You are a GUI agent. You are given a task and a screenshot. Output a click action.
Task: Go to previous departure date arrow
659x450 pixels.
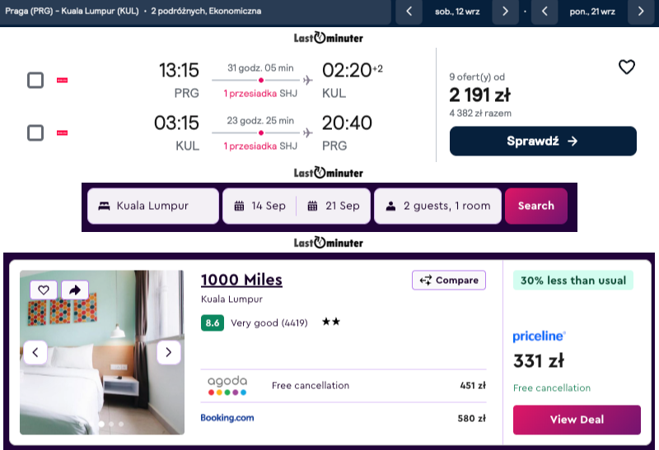pos(409,12)
